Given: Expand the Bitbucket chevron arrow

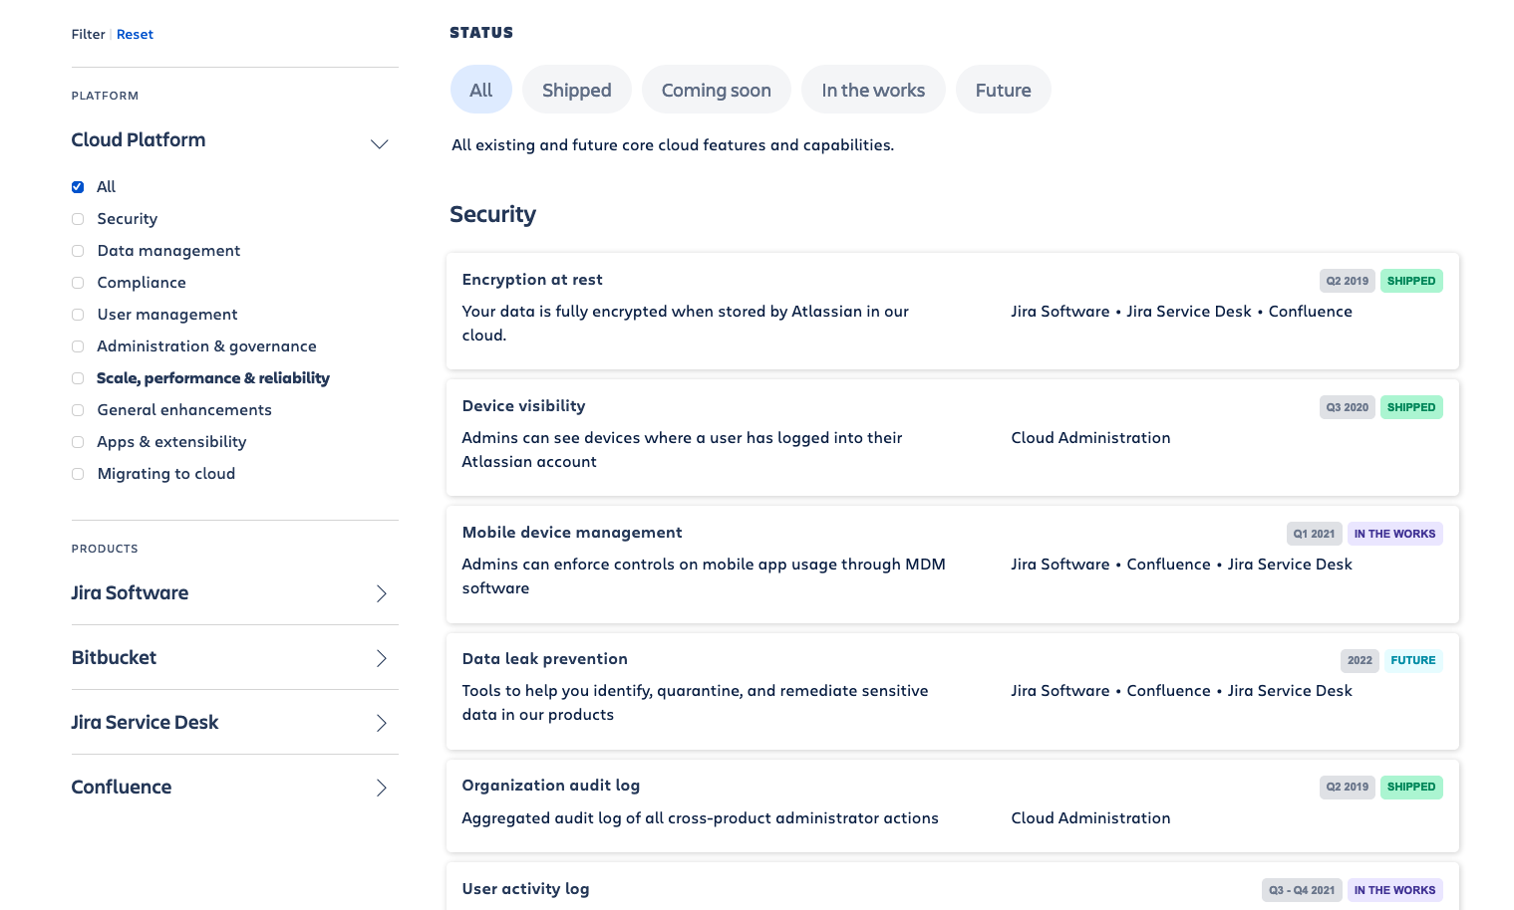Looking at the screenshot, I should point(381,658).
